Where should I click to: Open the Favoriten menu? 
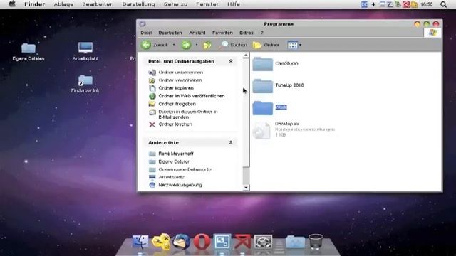(x=222, y=33)
